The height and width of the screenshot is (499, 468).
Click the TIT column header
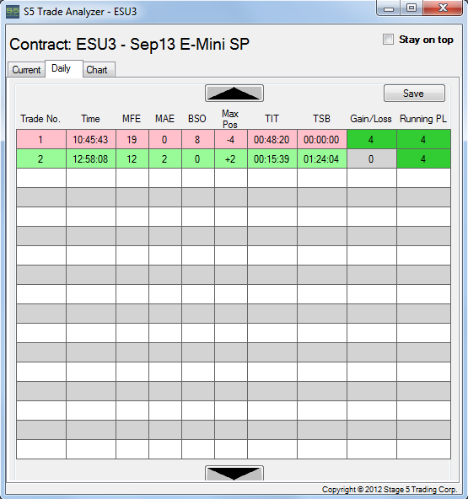tap(272, 119)
